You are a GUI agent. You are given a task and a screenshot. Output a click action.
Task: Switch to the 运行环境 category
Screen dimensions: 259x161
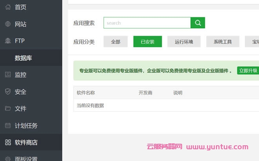184,42
